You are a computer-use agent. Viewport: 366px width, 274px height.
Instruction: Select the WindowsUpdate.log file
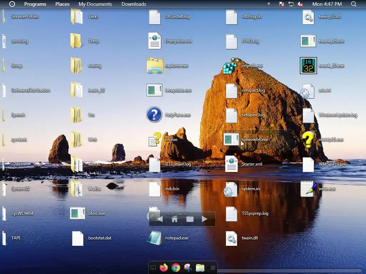tap(308, 115)
